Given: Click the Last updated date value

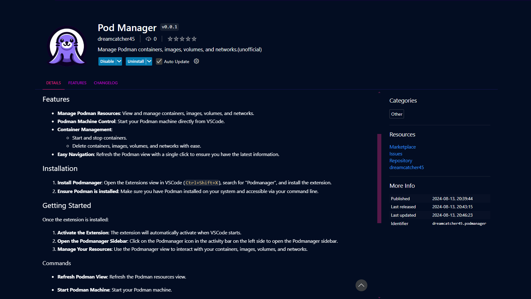Looking at the screenshot, I should tap(452, 215).
